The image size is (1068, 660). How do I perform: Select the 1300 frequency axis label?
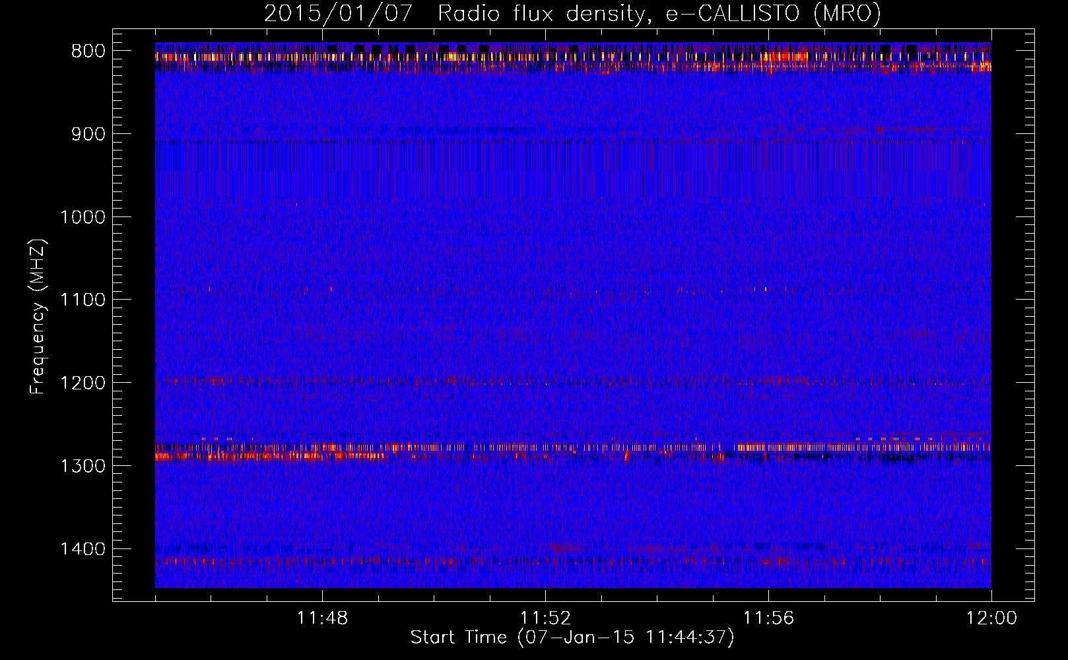pyautogui.click(x=83, y=466)
